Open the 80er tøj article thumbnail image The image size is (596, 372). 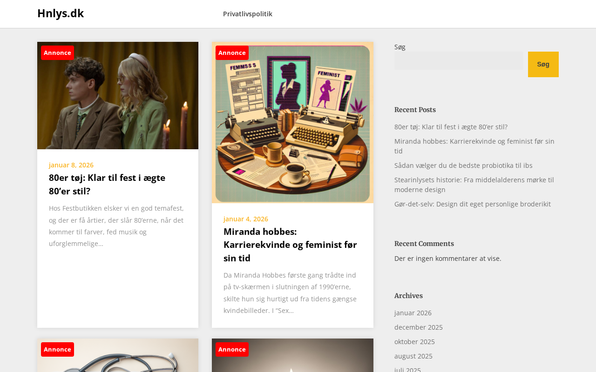point(118,95)
